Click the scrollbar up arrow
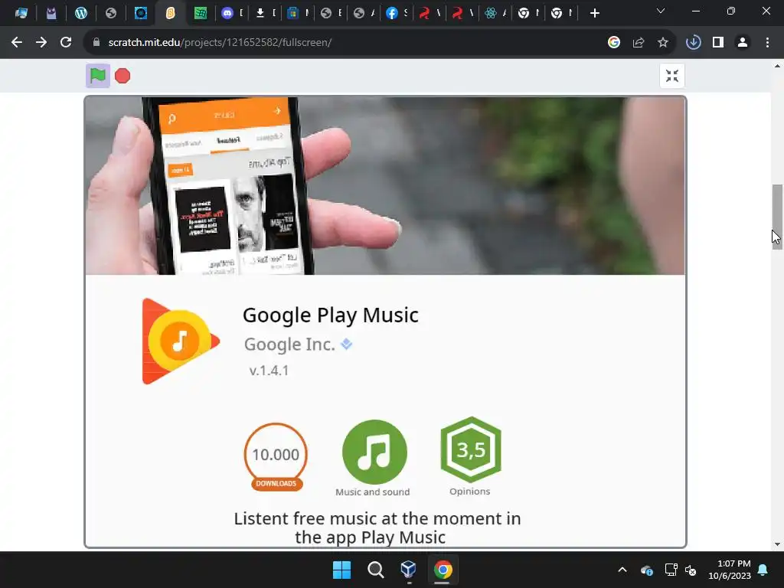The image size is (784, 588). click(x=777, y=66)
